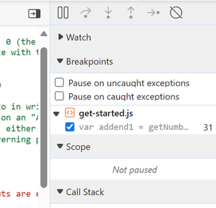Collapse the Breakpoints section
Screen dimensions: 216x208
[60, 61]
